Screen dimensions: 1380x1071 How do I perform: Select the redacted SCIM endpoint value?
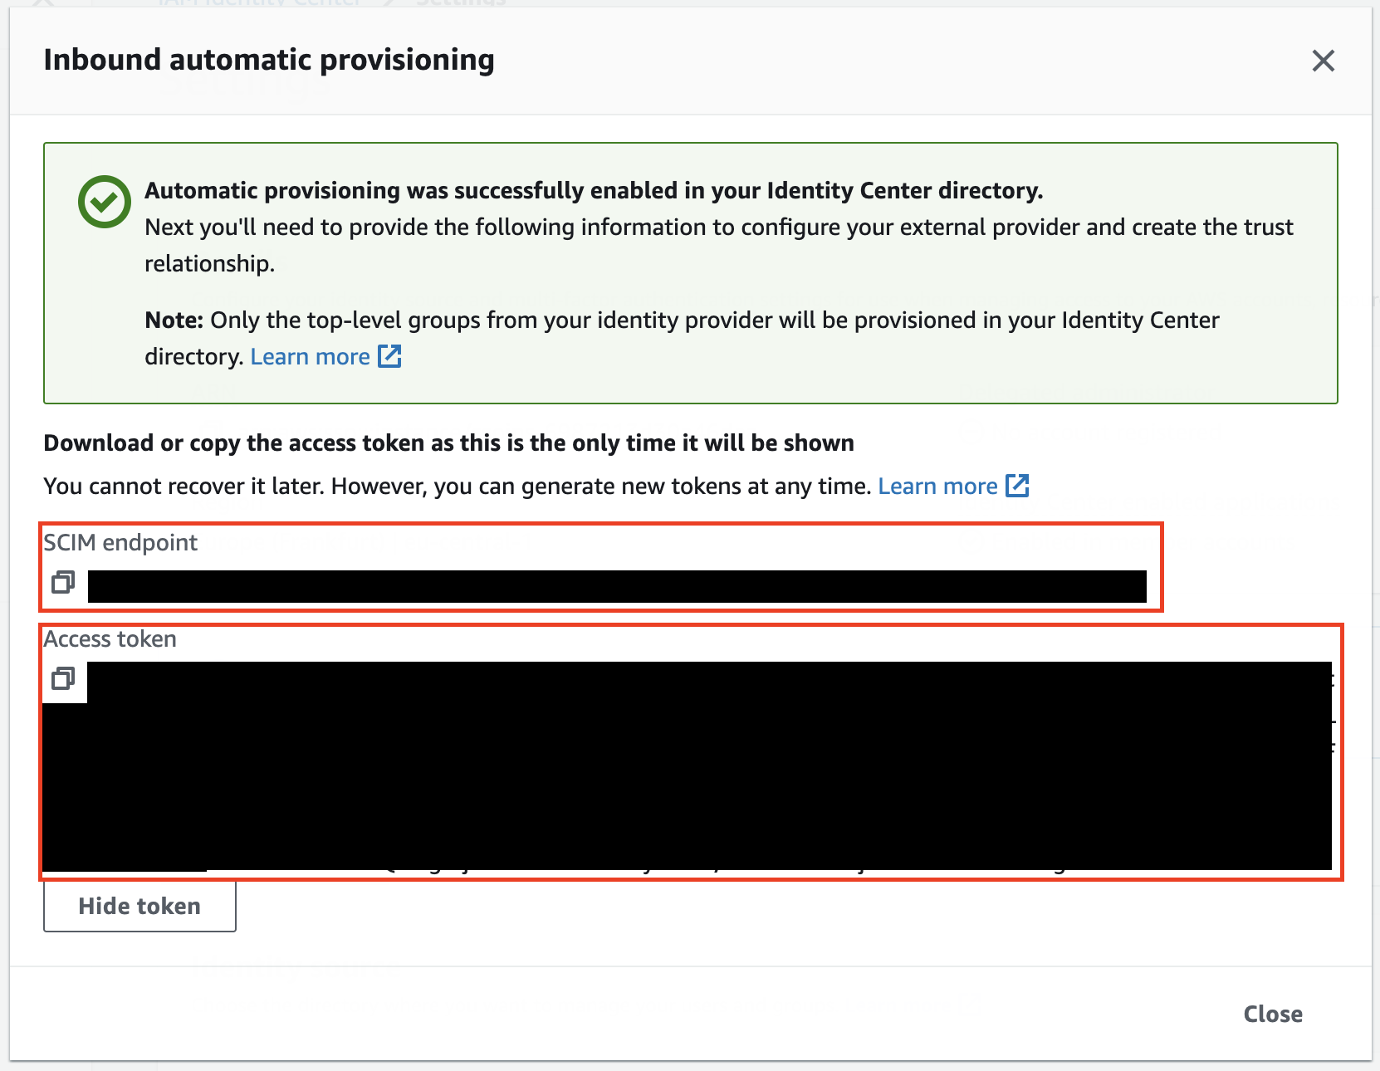tap(617, 586)
